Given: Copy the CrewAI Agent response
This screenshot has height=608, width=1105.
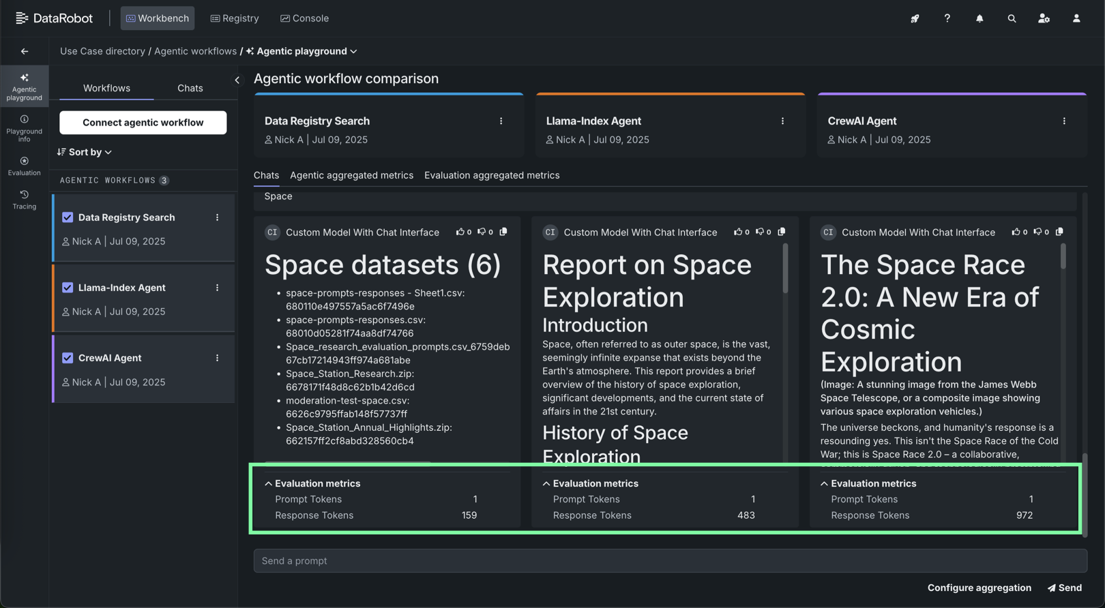Looking at the screenshot, I should point(1059,232).
